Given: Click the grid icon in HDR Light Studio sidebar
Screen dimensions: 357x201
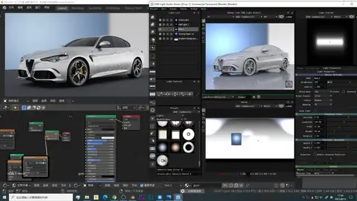Looking at the screenshot, I should point(152,126).
